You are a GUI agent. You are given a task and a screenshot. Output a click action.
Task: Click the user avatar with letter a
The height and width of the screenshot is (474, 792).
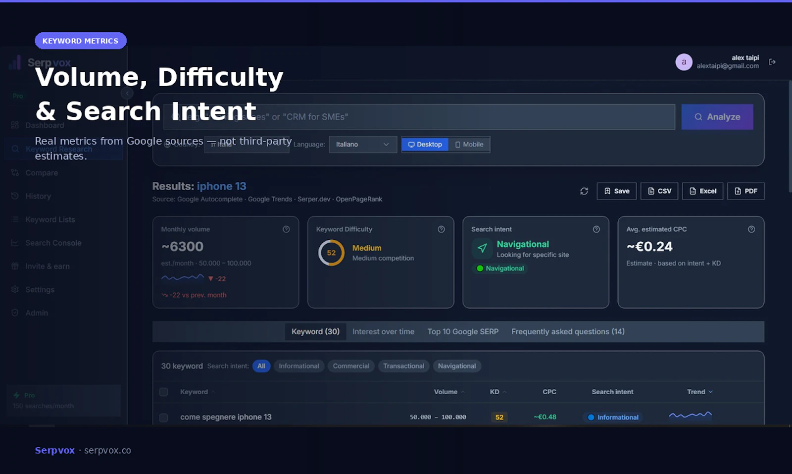click(684, 62)
